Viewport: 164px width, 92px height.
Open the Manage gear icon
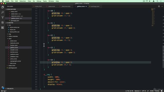(x=3, y=87)
